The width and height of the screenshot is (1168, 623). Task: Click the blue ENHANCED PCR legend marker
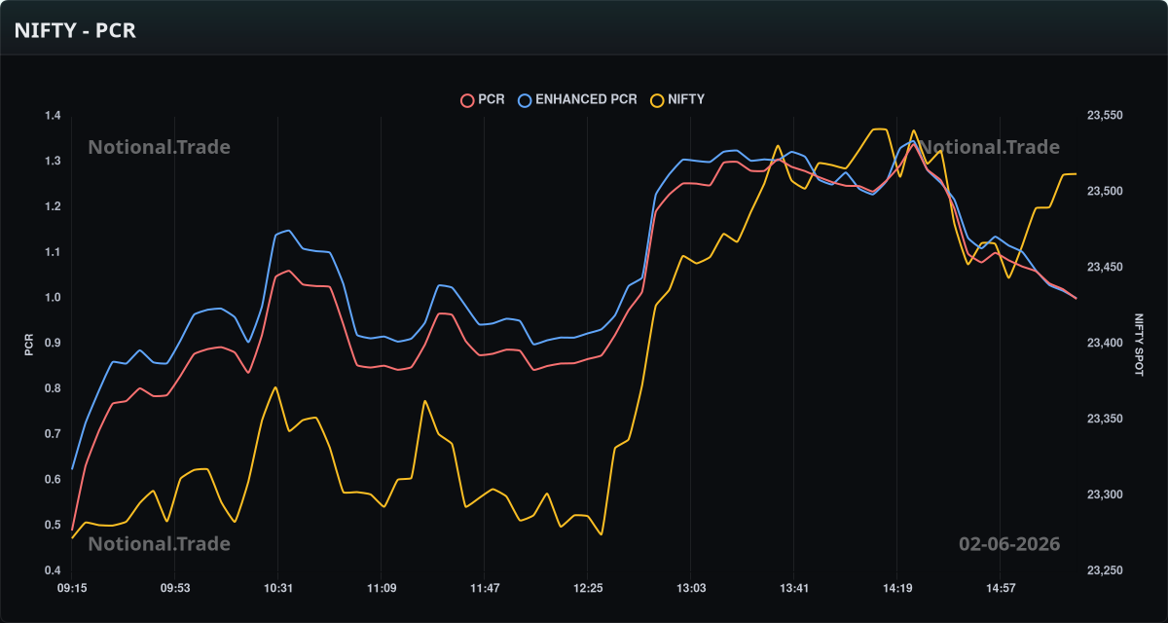click(526, 99)
